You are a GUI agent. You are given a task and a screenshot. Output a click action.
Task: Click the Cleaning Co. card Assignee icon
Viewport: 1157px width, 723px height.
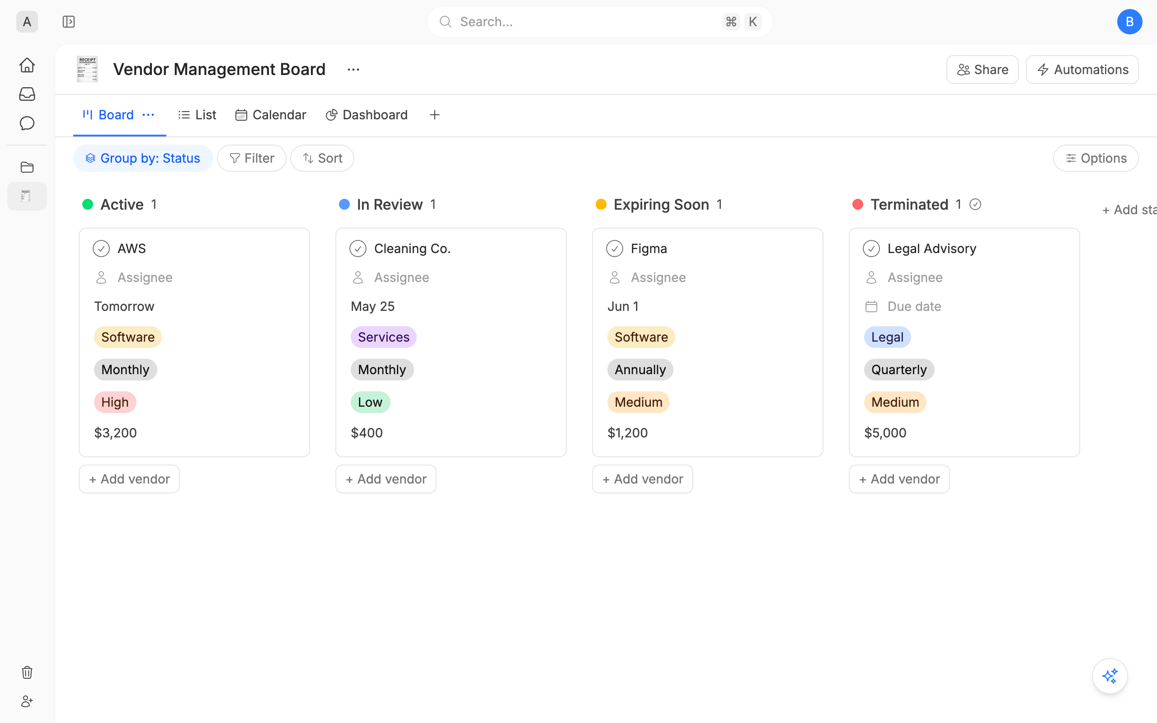358,277
